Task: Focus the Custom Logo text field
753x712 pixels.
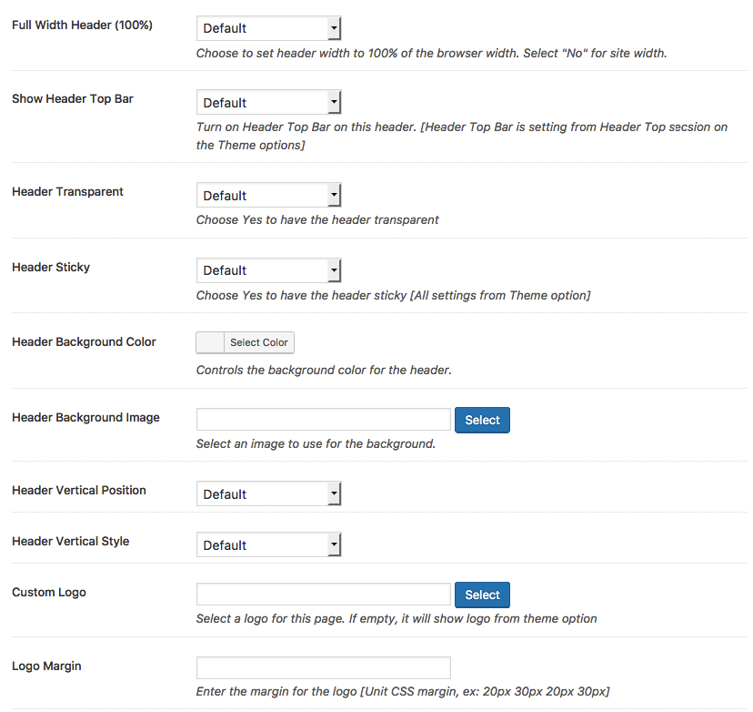Action: [324, 595]
